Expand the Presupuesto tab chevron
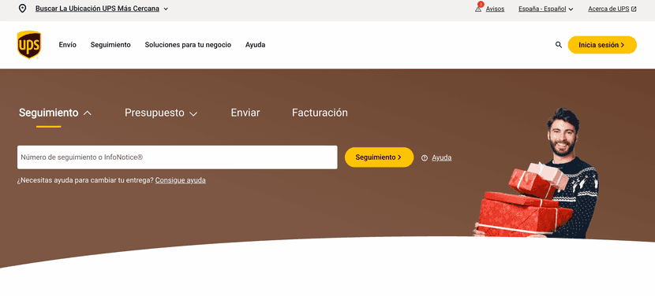655x296 pixels. pos(193,113)
